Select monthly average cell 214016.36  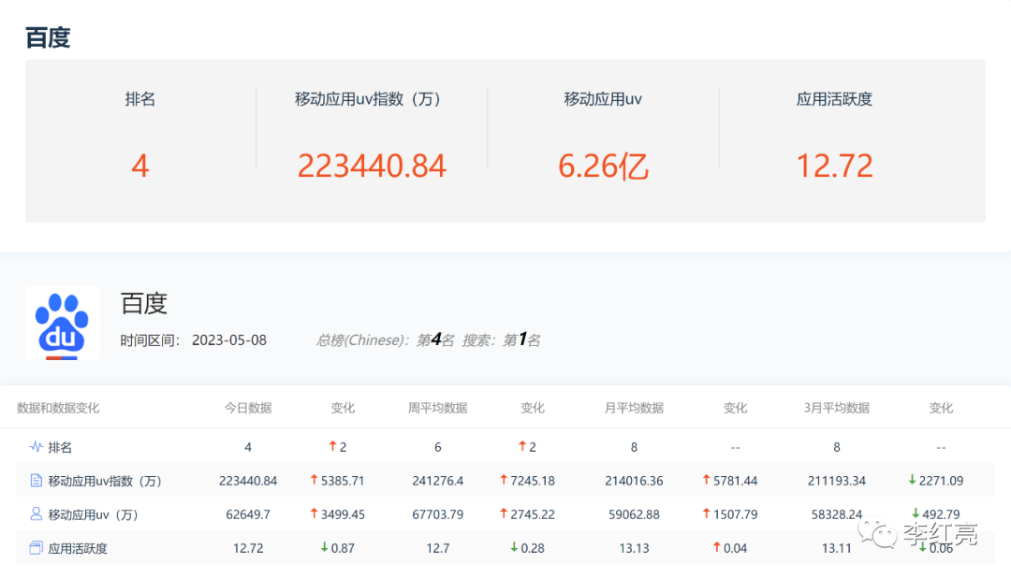(634, 481)
